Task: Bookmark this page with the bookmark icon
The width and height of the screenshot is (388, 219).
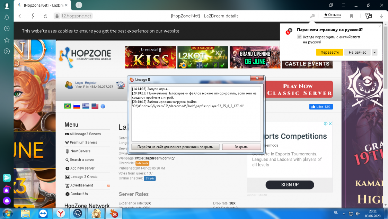Action: (x=351, y=16)
